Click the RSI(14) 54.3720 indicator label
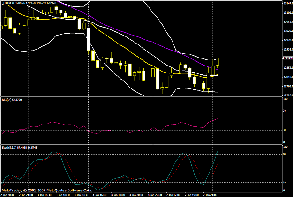The width and height of the screenshot is (293, 197). pyautogui.click(x=12, y=100)
